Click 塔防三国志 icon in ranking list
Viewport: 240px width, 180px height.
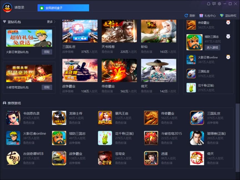pyautogui.click(x=194, y=42)
